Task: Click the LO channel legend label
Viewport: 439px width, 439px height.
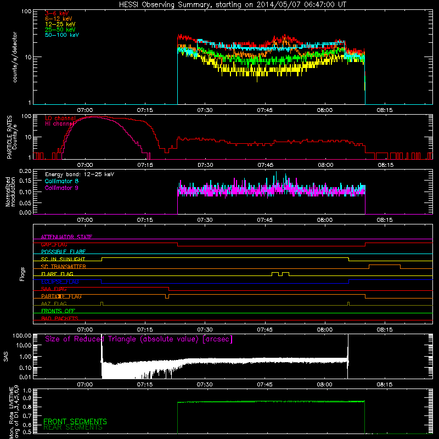Action: pos(60,118)
